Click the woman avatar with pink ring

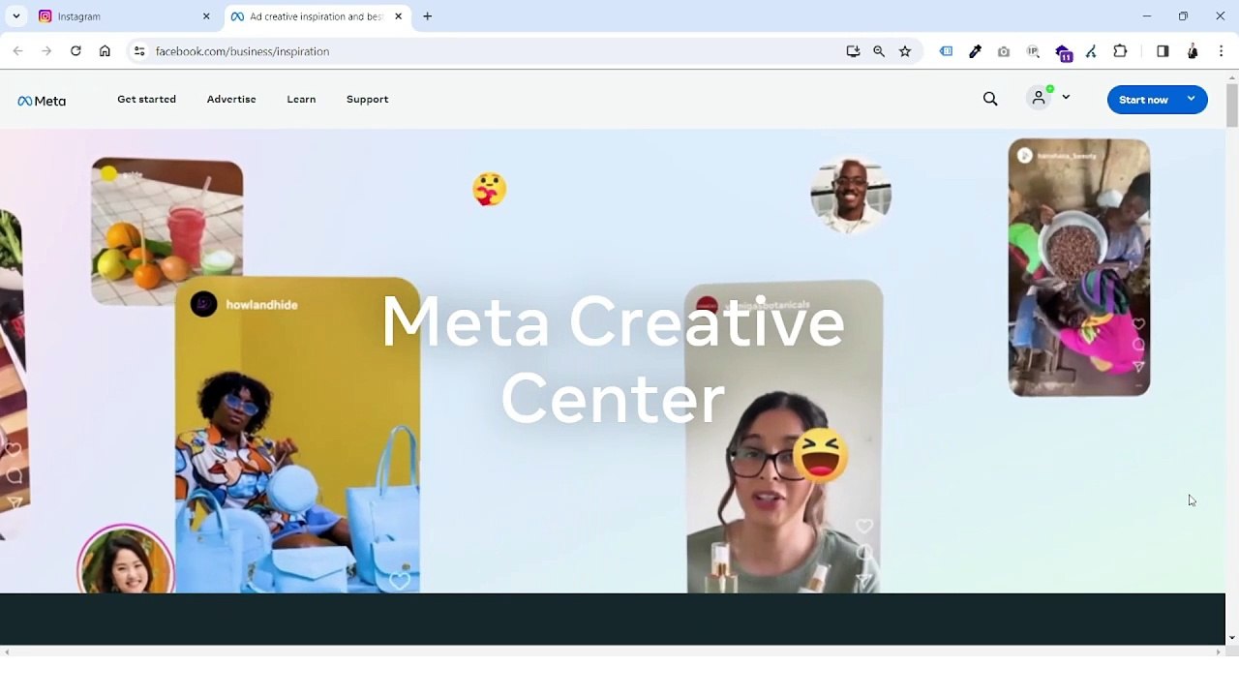point(126,560)
